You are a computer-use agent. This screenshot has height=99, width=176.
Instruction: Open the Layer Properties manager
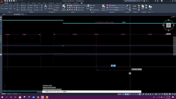64,7
